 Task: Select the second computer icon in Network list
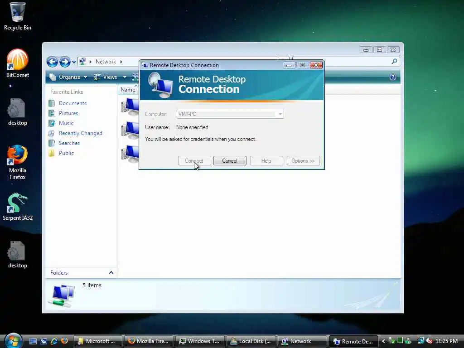(130, 130)
